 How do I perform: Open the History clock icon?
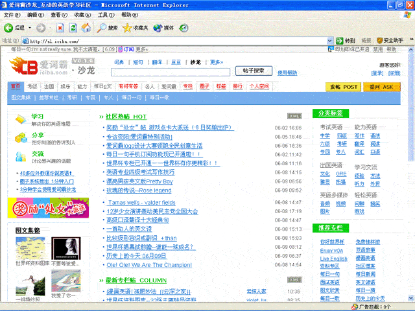tap(184, 28)
